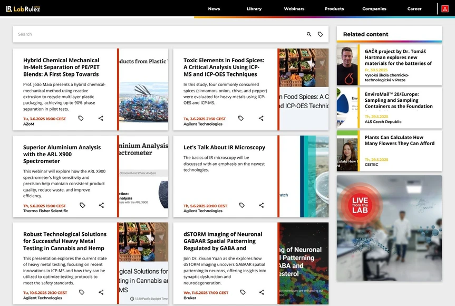455x306 pixels.
Task: Share the Hybrid Chemical Mechanical article
Action: 101,118
